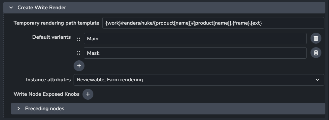This screenshot has width=329, height=120.
Task: Add a Write Node Exposed Knob
Action: [x=88, y=94]
